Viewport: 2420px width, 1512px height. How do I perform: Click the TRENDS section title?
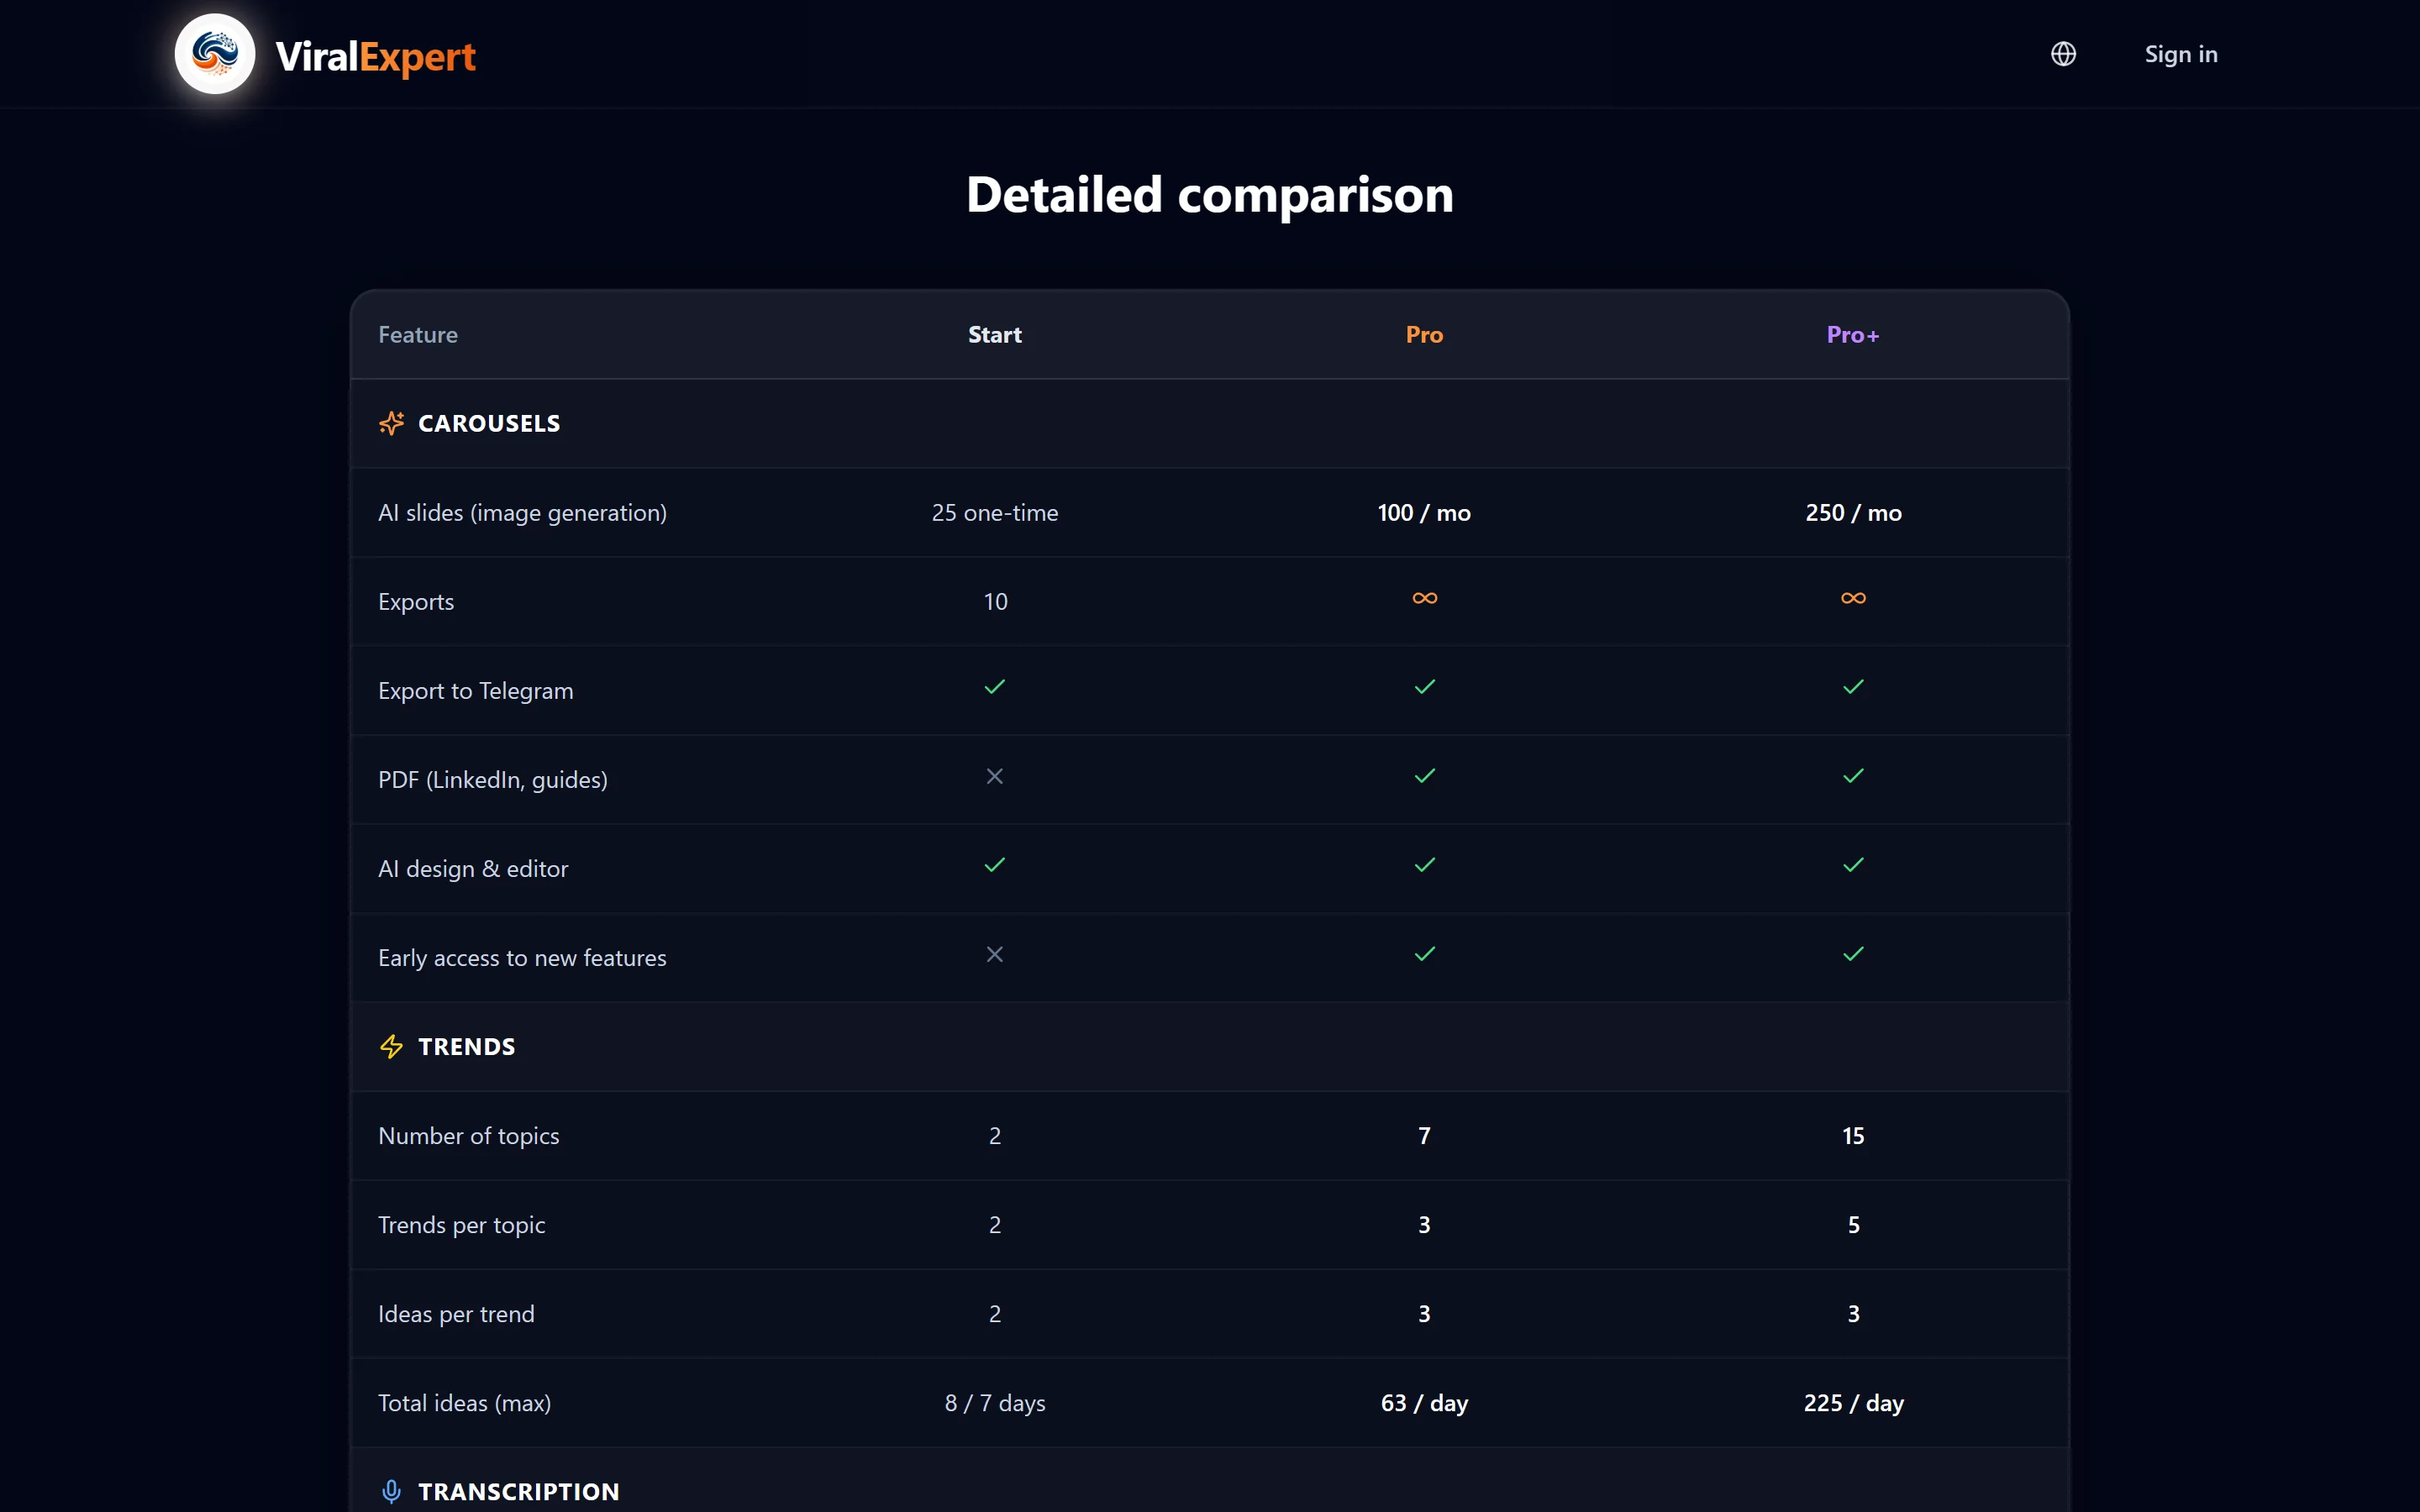pyautogui.click(x=467, y=1047)
